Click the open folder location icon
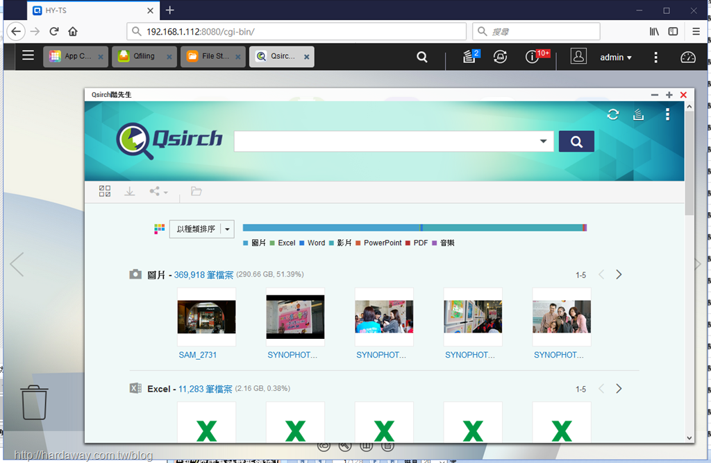Screen dimensions: 711x463 pos(196,191)
